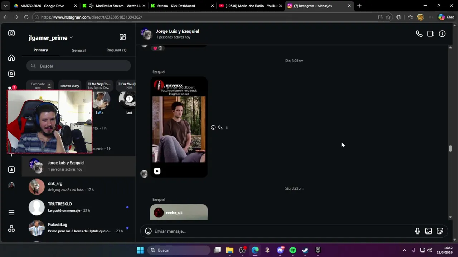Screen dimensions: 458x257
Task: Open the Reels icon in the sidebar
Action: [x=11, y=74]
